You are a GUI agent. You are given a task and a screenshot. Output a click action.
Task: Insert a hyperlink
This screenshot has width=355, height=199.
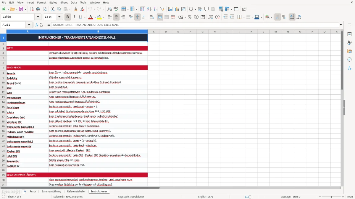pos(200,9)
